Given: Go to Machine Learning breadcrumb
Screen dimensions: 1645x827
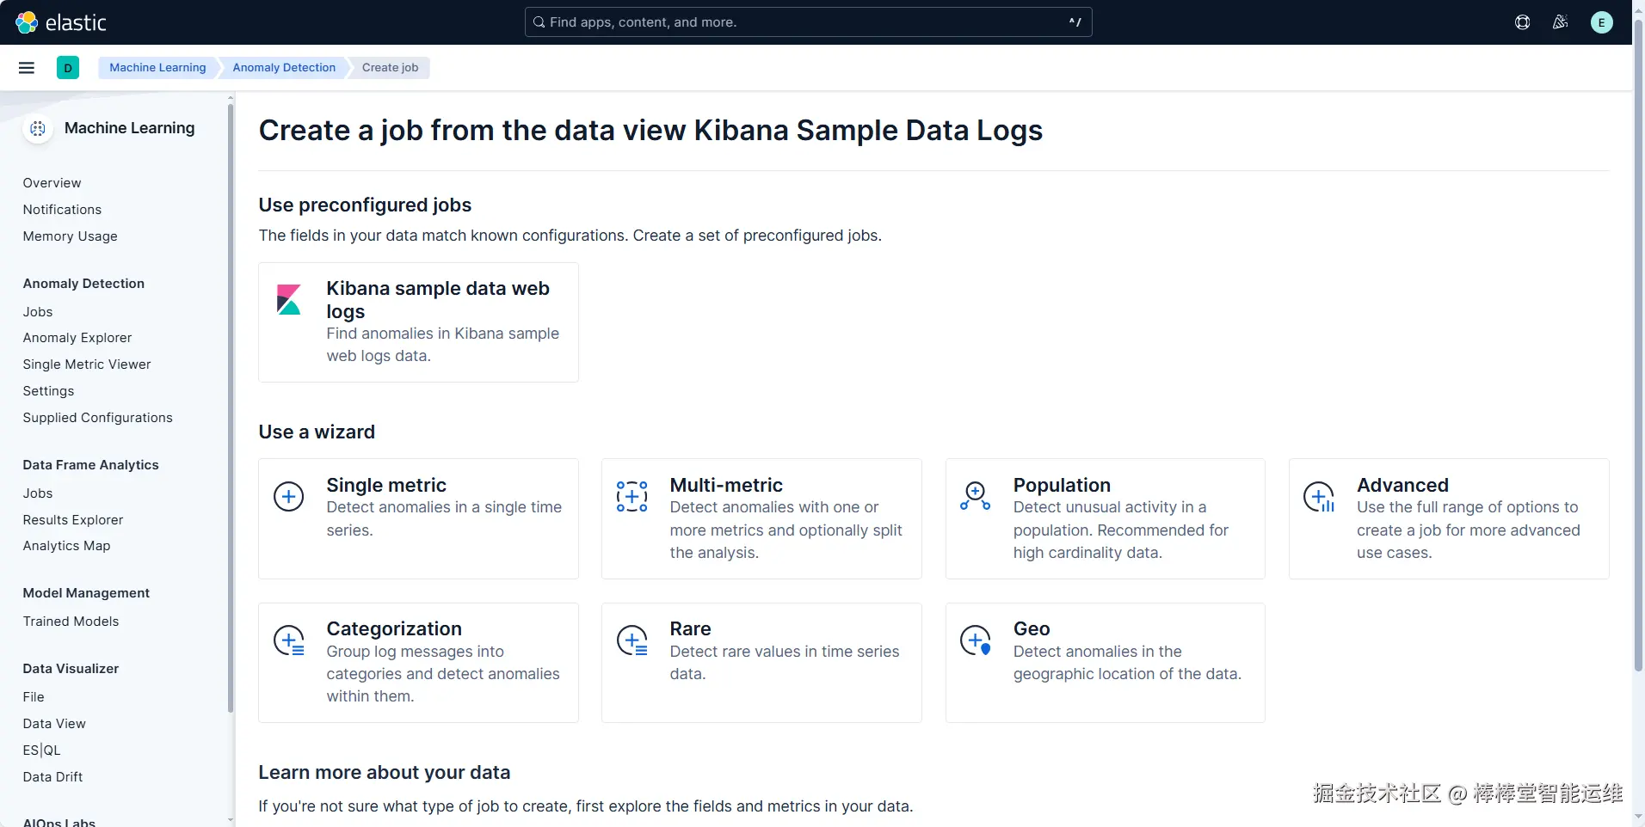Looking at the screenshot, I should pos(157,68).
